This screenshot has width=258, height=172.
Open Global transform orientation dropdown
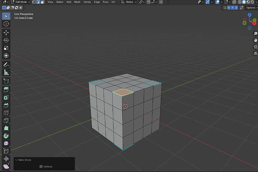point(129,2)
